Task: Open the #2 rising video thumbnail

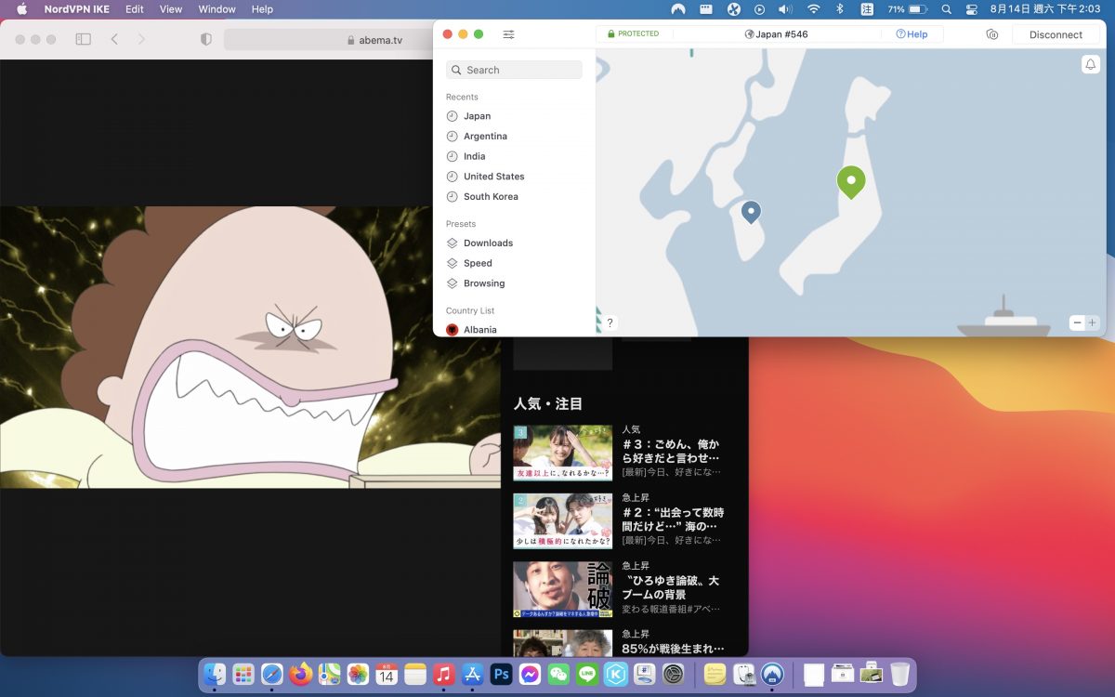Action: [563, 521]
